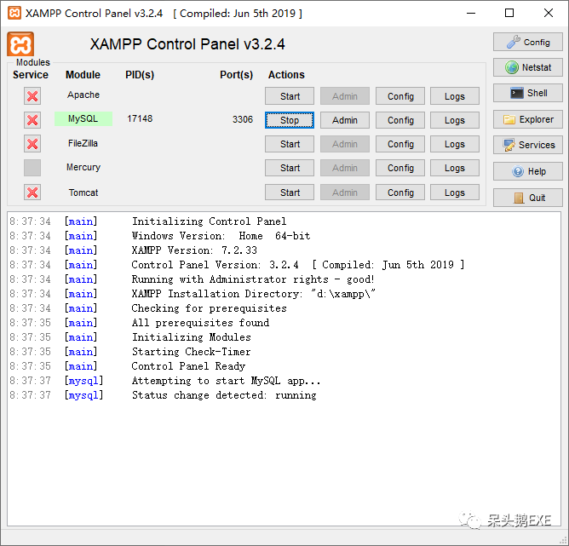Click the Mercury Admin button

(x=345, y=168)
